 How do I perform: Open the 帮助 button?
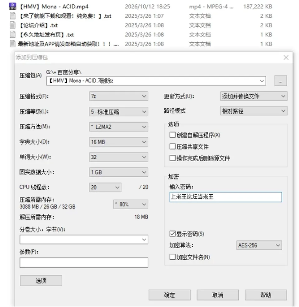click(x=266, y=295)
